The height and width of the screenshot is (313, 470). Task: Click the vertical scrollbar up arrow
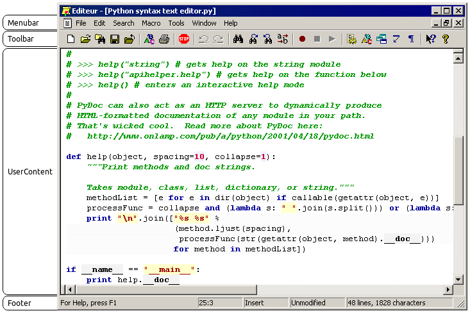click(458, 58)
